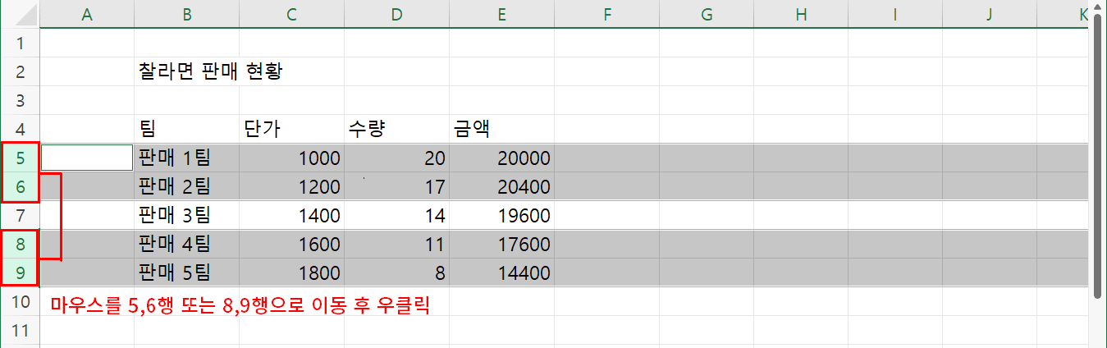1107x348 pixels.
Task: Click the title cell 찰라면 판매 현황
Action: (210, 71)
